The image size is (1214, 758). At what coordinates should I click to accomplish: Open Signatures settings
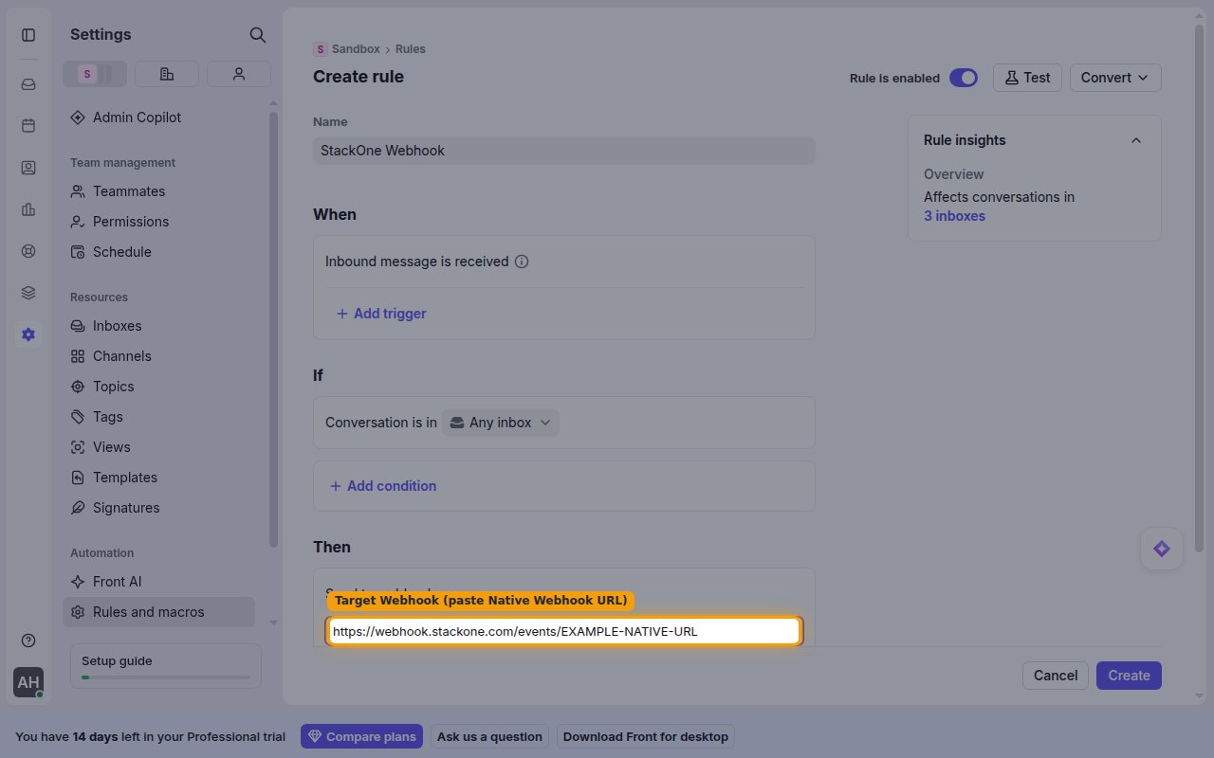(159, 508)
